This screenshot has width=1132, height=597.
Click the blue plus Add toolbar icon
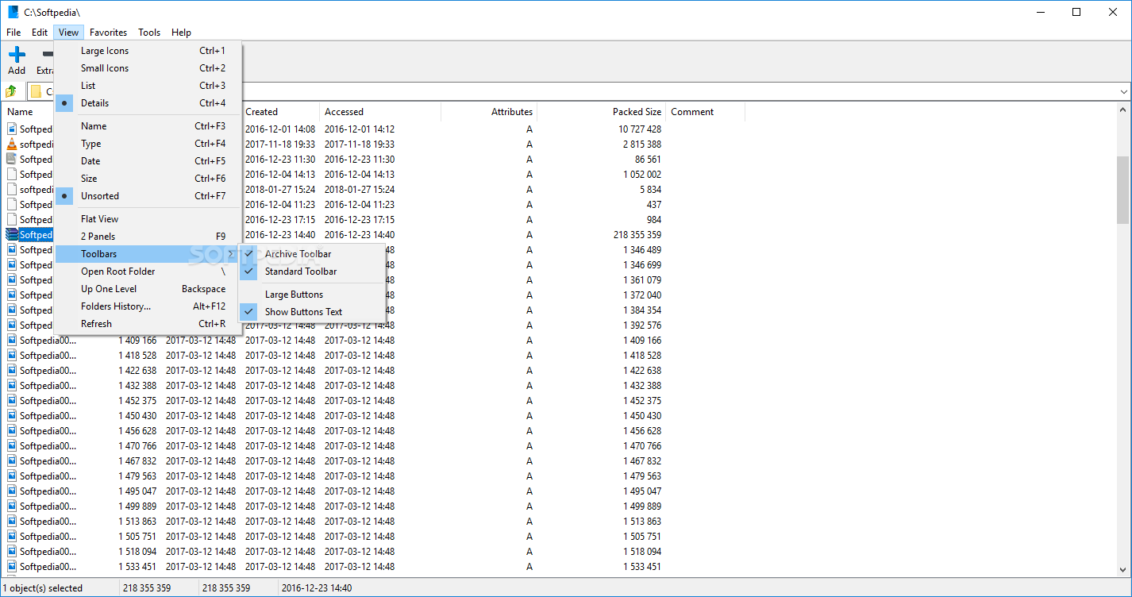(17, 55)
